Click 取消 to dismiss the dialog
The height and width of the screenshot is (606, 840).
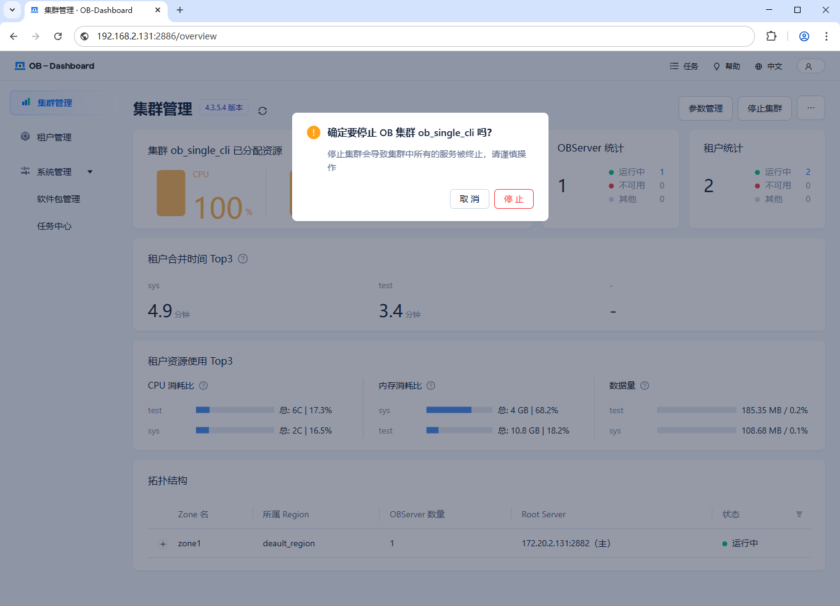click(469, 199)
